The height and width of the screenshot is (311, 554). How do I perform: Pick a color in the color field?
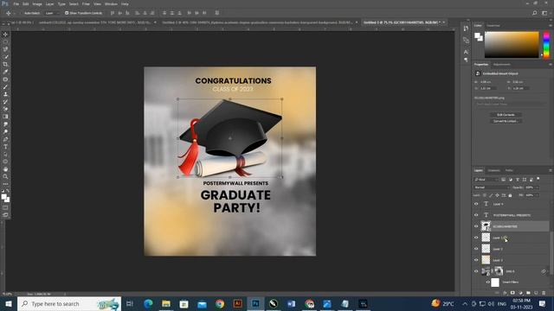pos(512,45)
